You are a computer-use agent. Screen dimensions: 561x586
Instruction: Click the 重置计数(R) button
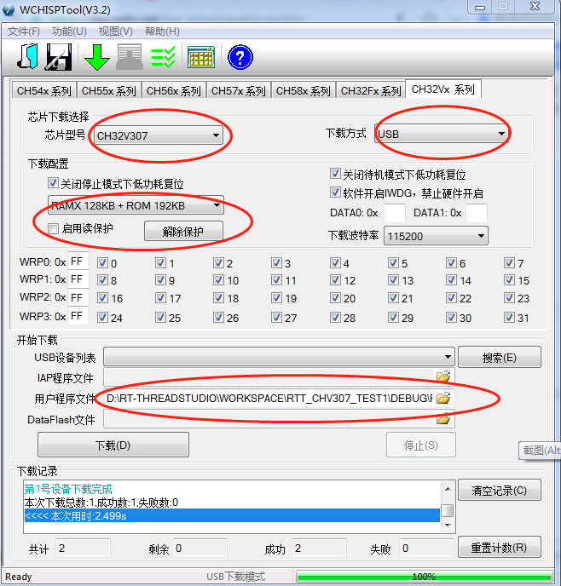click(x=500, y=548)
